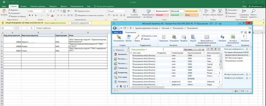Image resolution: width=266 pixels, height=106 pixels.
Task: Click Вход sign-in link in Excel
Action: 244,6
